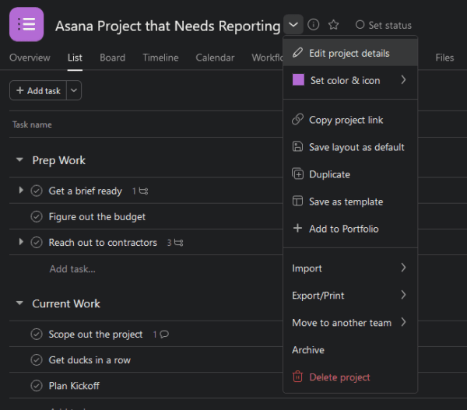The image size is (467, 410).
Task: Choose Copy project link
Action: (x=350, y=120)
